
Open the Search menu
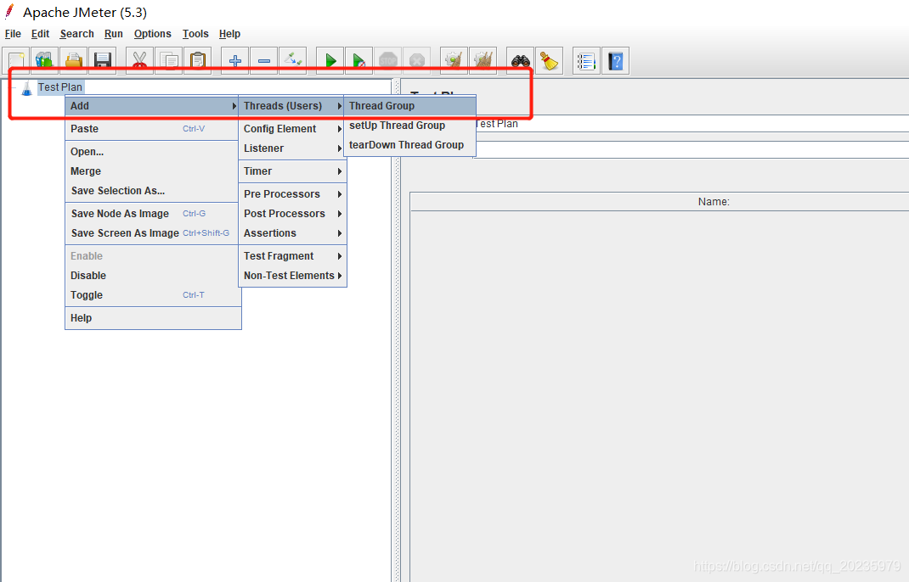(76, 34)
